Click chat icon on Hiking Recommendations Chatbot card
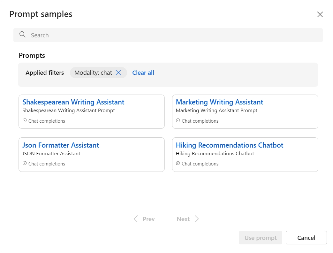333x253 pixels. pyautogui.click(x=178, y=164)
